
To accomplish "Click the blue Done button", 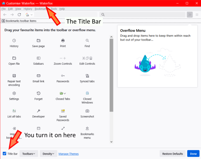I will click(x=193, y=154).
